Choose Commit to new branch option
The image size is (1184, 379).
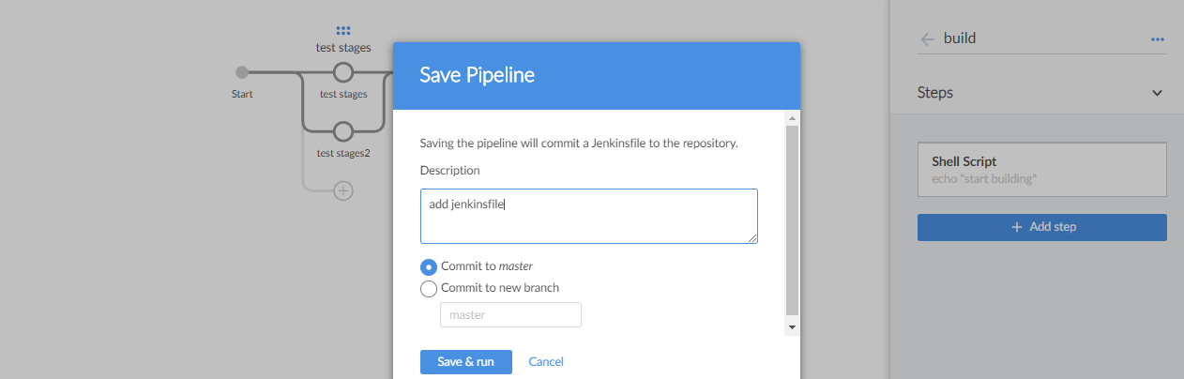pos(429,289)
